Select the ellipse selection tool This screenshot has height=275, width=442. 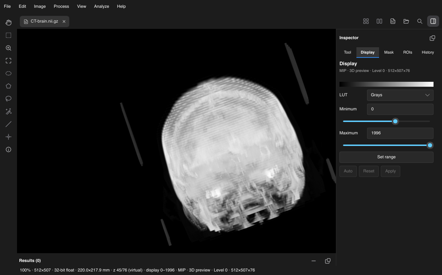8,73
